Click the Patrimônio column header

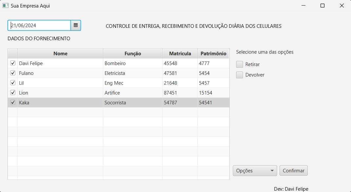(x=213, y=54)
